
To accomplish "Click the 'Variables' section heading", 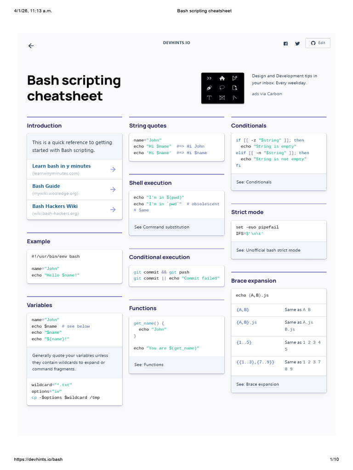I will (40, 305).
